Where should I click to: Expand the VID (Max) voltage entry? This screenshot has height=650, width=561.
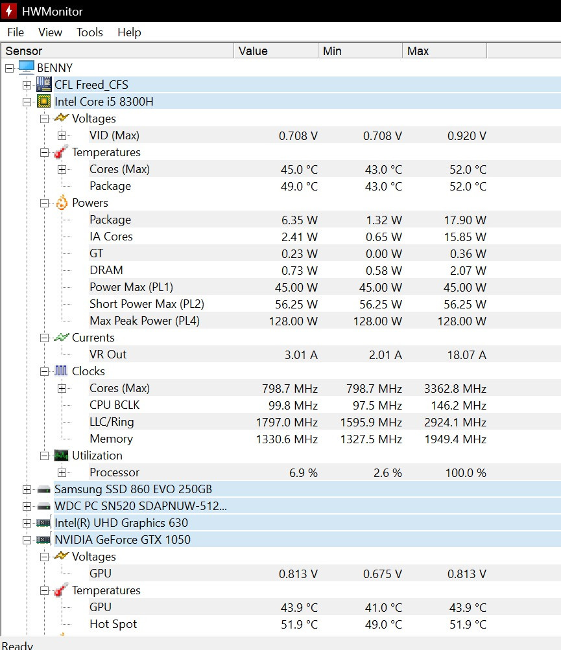click(62, 135)
